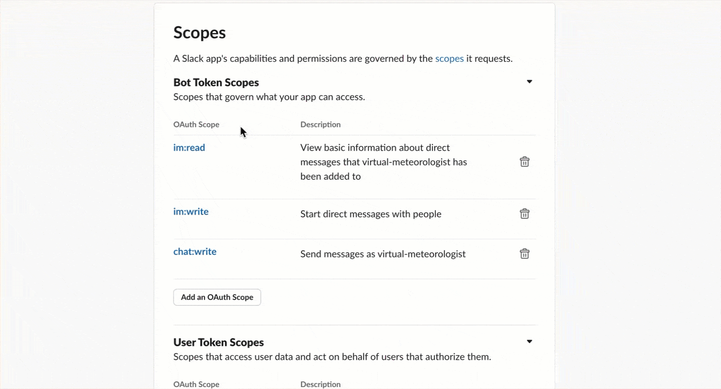
Task: Delete the im:read scope using trash icon
Action: 524,161
